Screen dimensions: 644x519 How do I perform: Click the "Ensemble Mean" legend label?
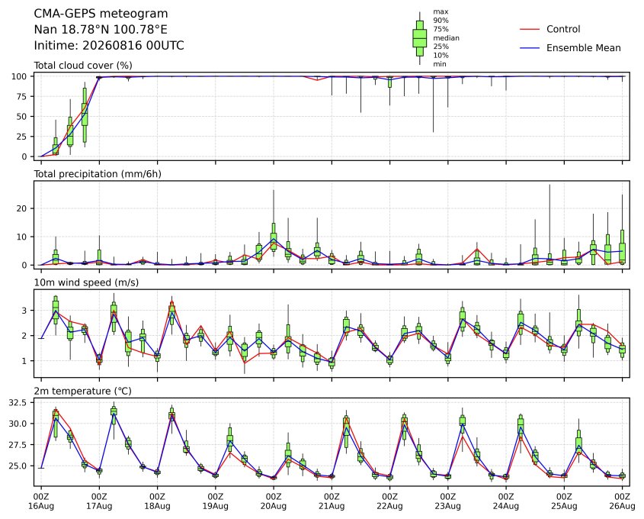(583, 48)
